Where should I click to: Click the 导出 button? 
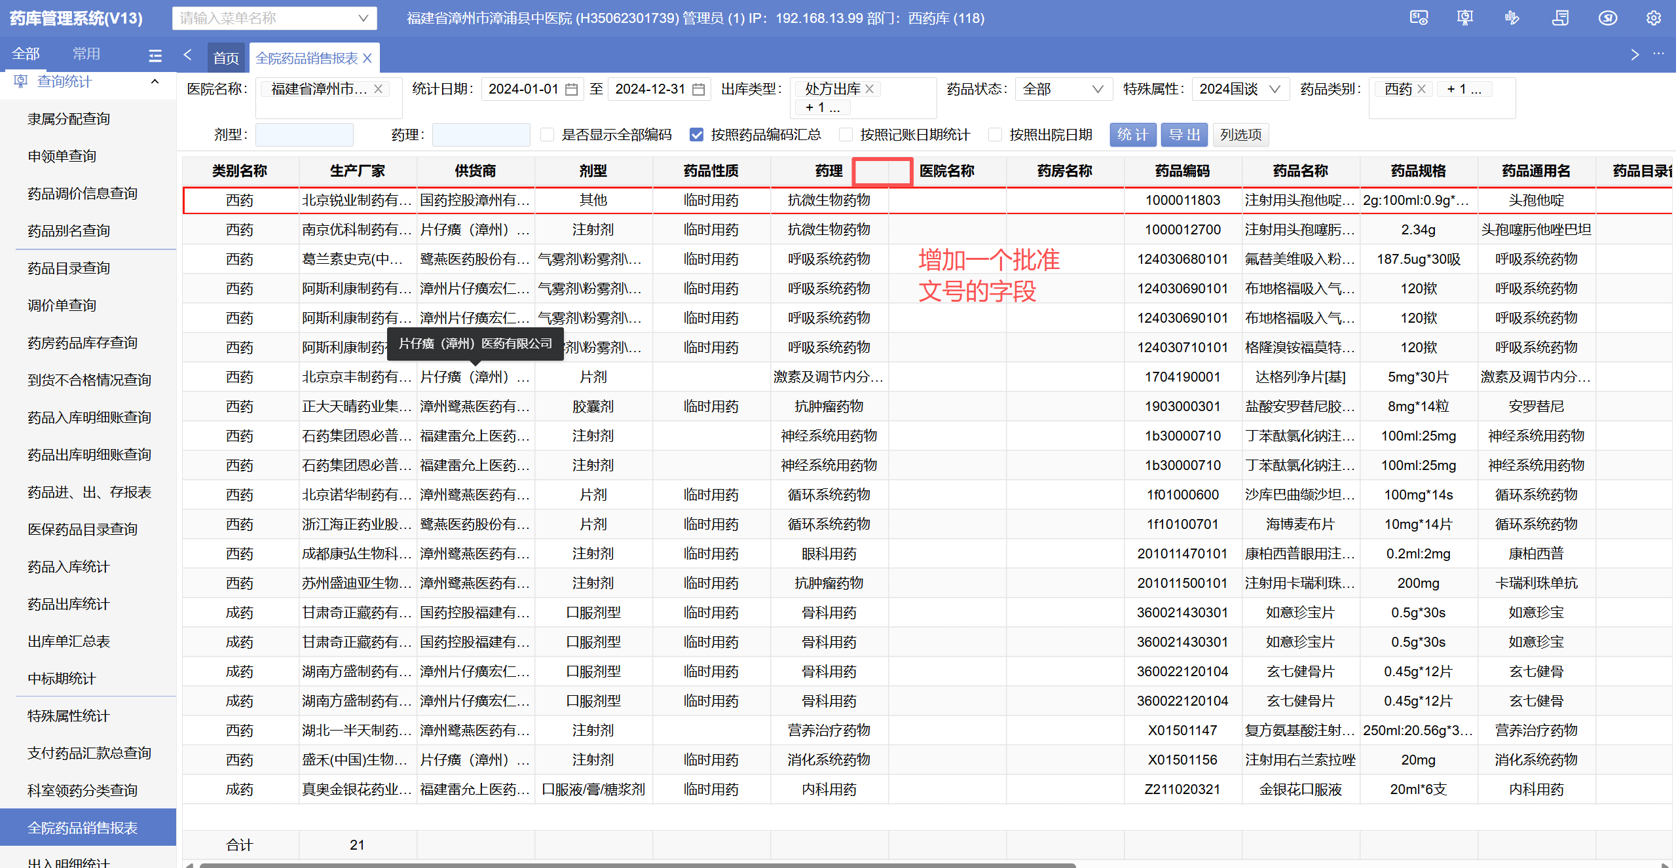(1184, 135)
